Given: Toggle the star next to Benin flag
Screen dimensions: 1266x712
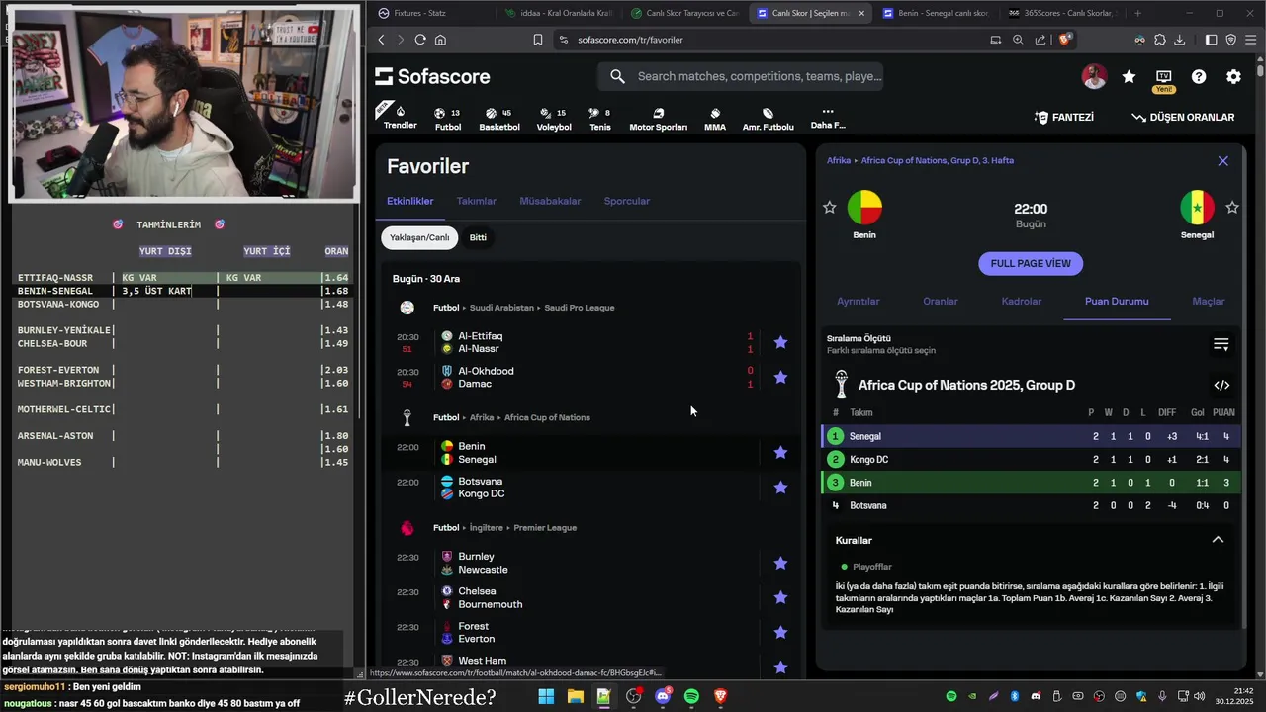Looking at the screenshot, I should 829,207.
